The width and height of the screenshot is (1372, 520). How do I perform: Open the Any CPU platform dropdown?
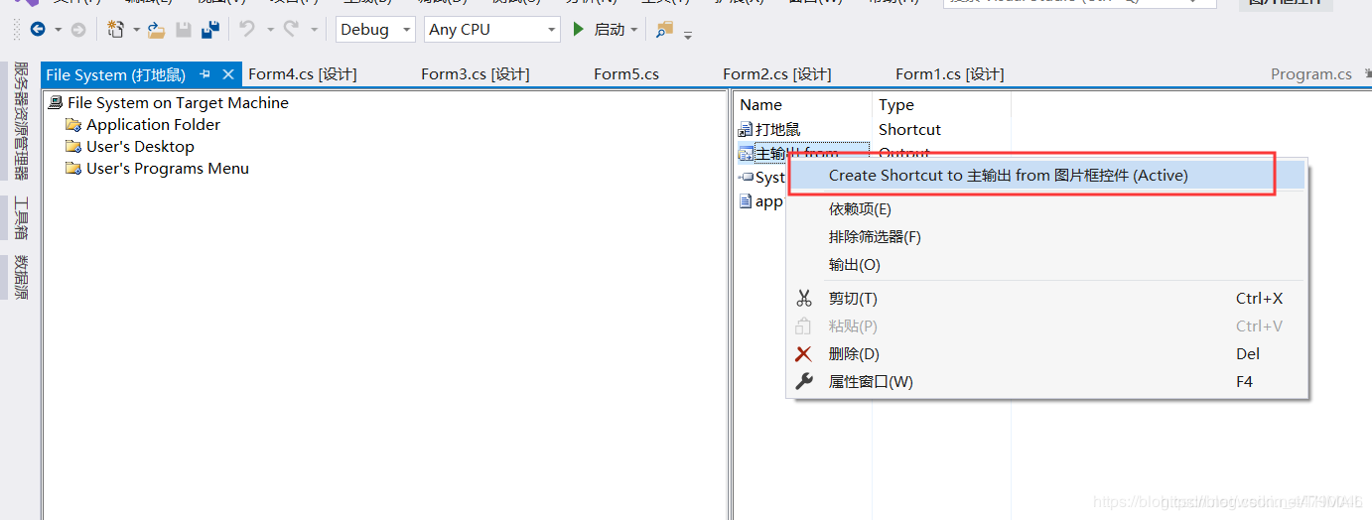point(492,30)
